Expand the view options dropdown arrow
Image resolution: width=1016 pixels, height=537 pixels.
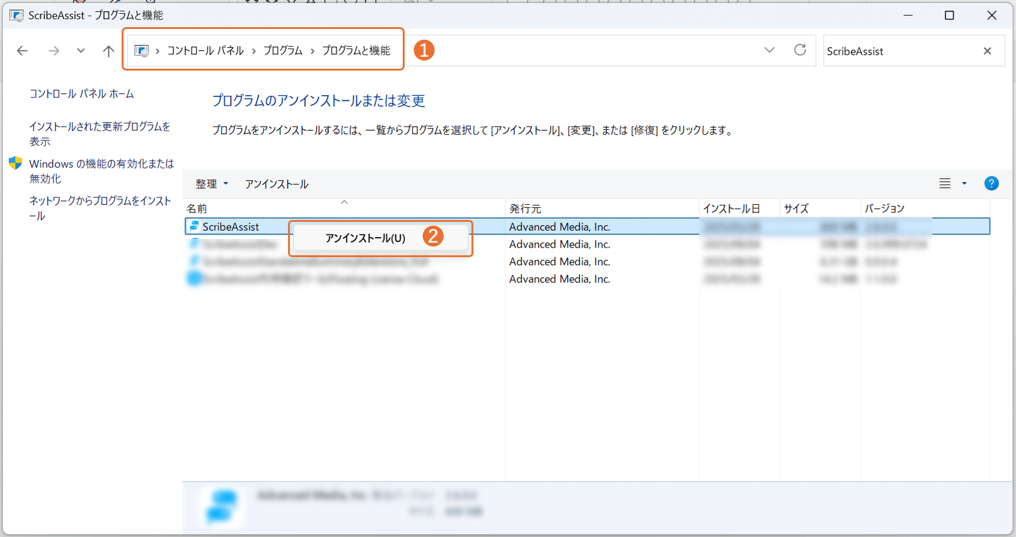[x=964, y=183]
